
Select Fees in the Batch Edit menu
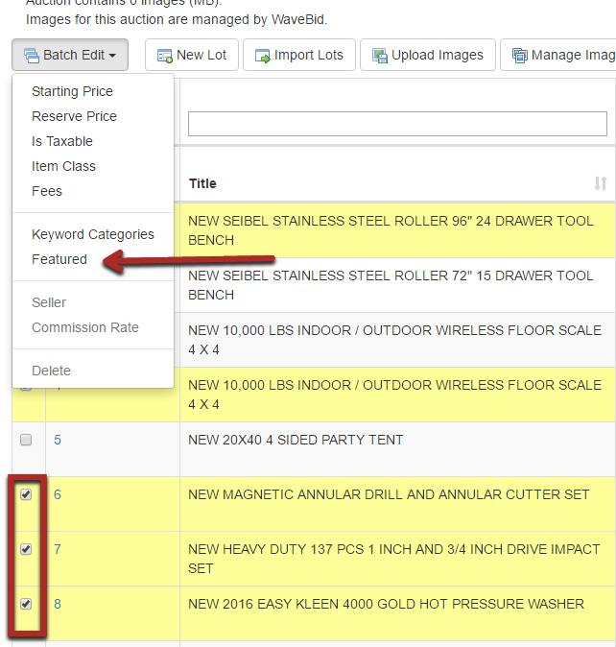(x=47, y=191)
